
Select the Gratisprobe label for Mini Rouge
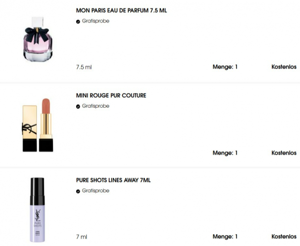click(x=96, y=106)
